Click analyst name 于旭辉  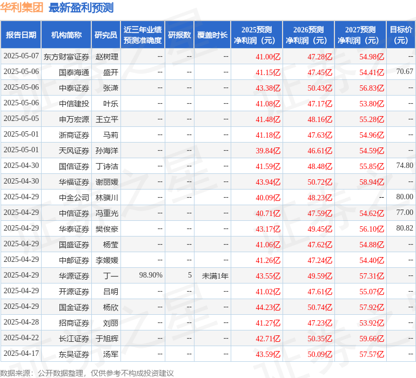click(x=107, y=339)
